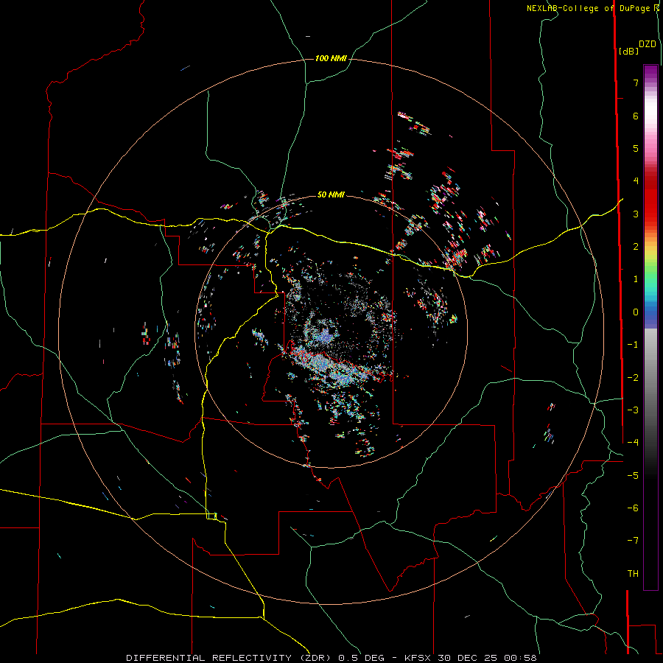Click the 5 value on the ZDR scale
Screen dimensions: 663x663
(x=636, y=148)
